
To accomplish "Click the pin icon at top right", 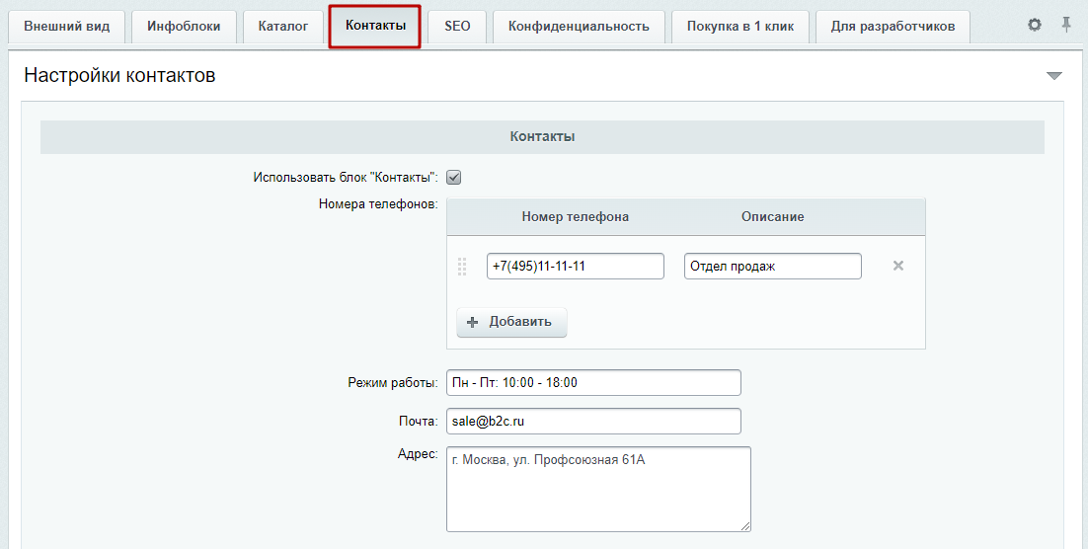I will point(1066,25).
